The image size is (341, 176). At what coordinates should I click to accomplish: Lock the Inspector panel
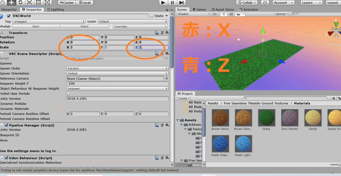coord(167,10)
